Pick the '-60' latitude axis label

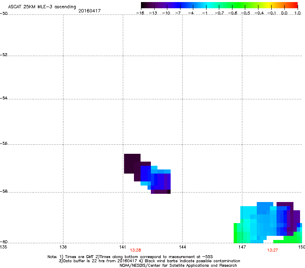pyautogui.click(x=4, y=242)
